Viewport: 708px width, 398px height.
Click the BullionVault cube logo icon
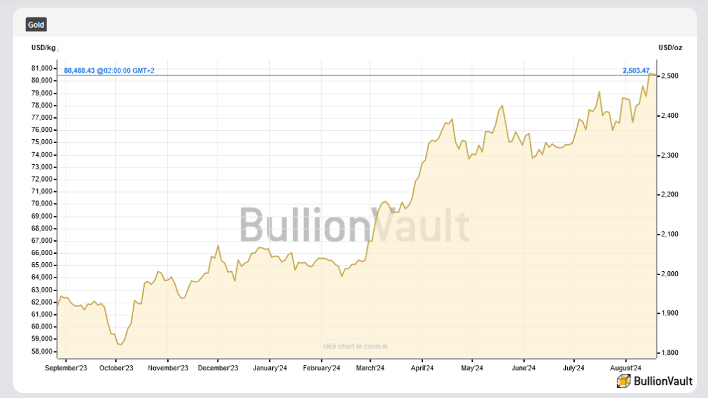[624, 381]
